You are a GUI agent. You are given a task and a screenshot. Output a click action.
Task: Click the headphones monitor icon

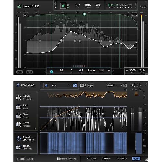126,90
